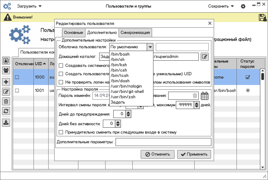Open the calendar date picker icon
The image size is (268, 180).
(x=205, y=96)
